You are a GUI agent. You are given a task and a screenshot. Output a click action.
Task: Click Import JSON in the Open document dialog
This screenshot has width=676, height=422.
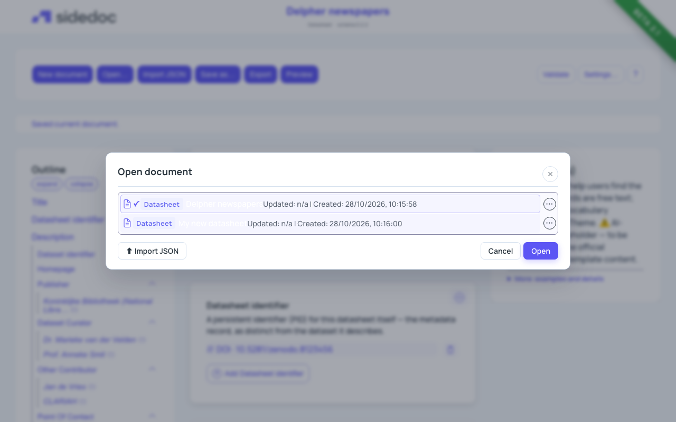[x=152, y=251]
